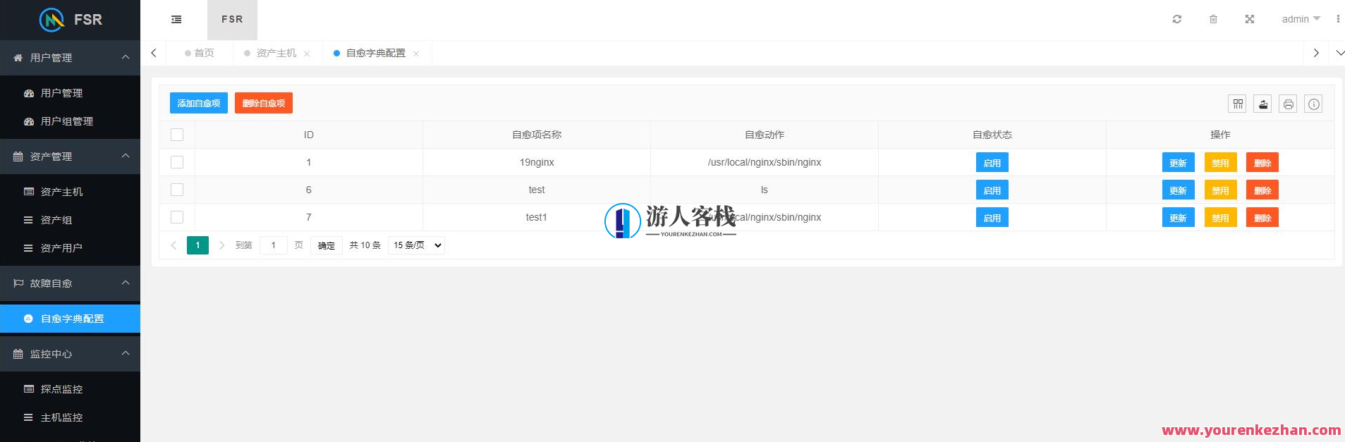Collapse the 用户管理 sidebar group

(x=71, y=58)
